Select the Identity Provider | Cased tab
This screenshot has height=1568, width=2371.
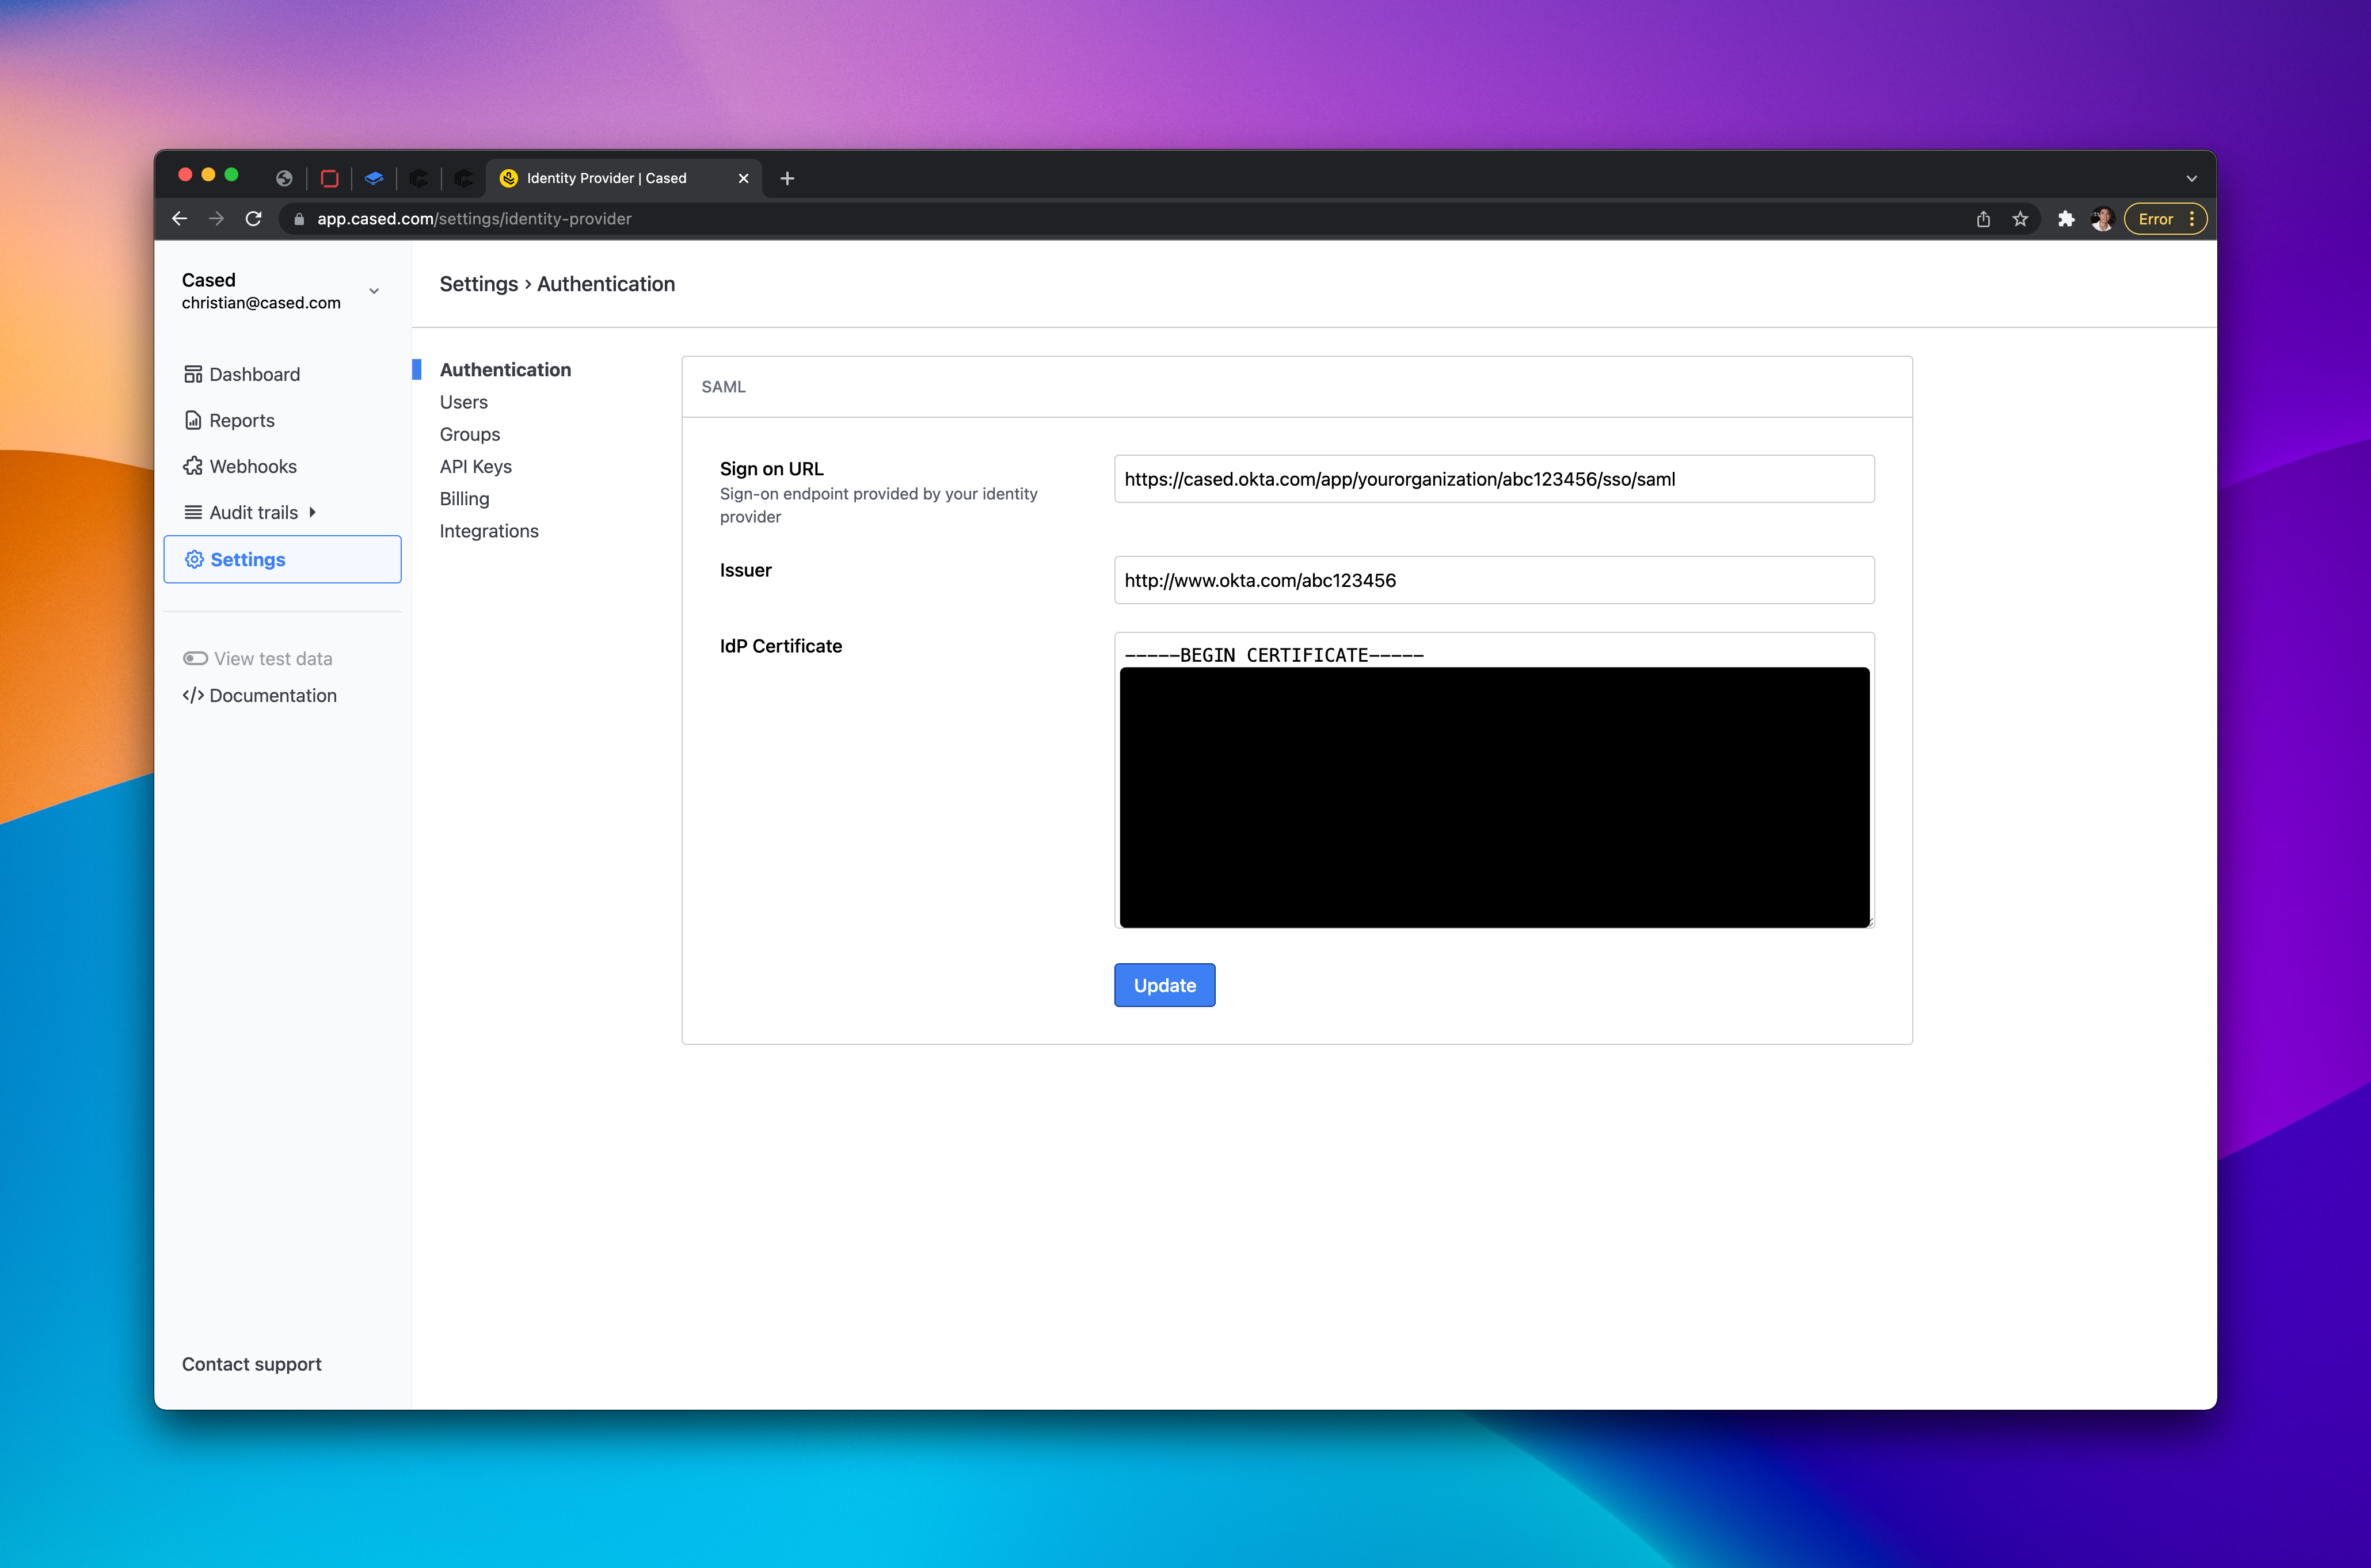pyautogui.click(x=623, y=178)
